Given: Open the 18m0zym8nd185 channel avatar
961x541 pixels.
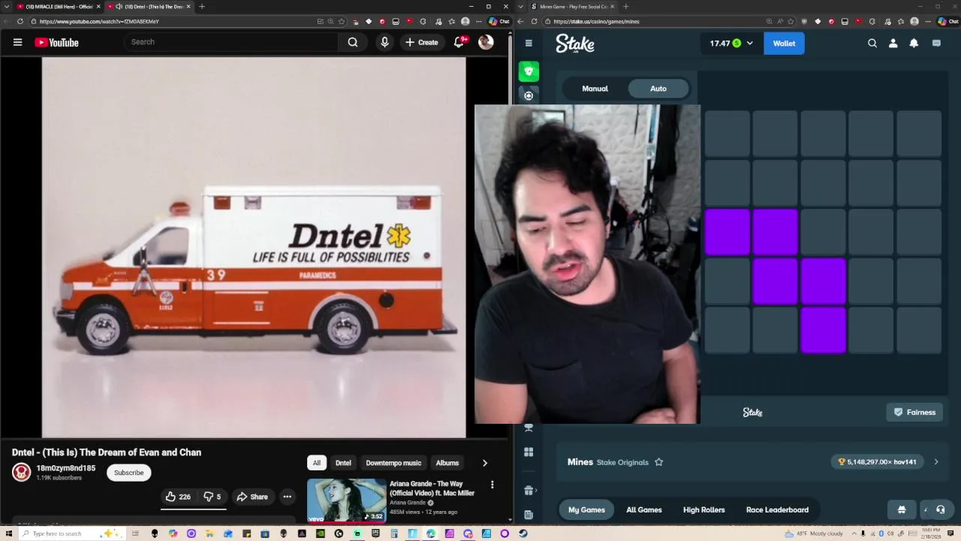Looking at the screenshot, I should pos(21,472).
